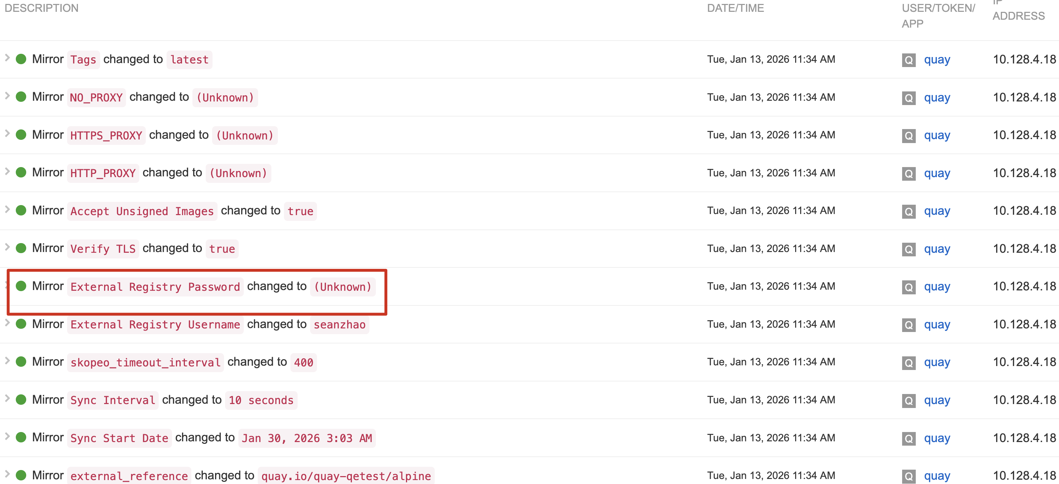
Task: Expand the Mirror Tags log entry
Action: click(x=7, y=58)
